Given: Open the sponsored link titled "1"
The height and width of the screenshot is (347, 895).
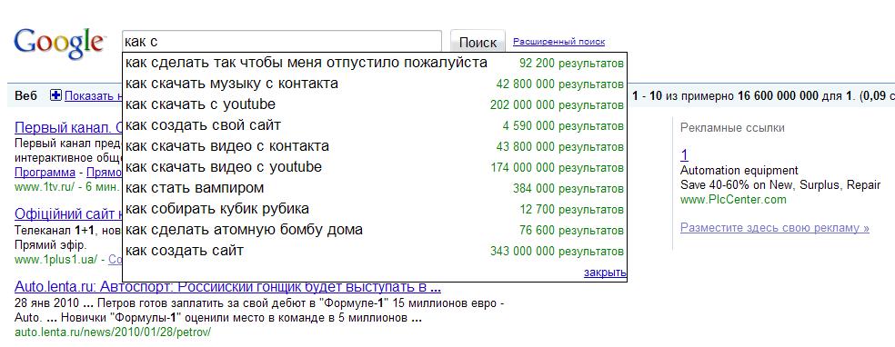Looking at the screenshot, I should (684, 155).
